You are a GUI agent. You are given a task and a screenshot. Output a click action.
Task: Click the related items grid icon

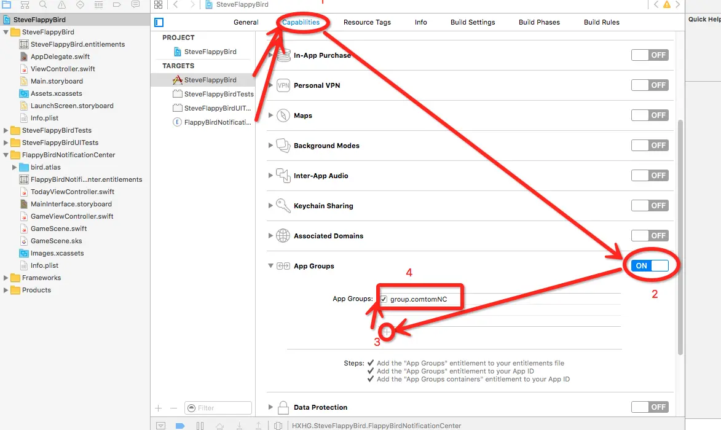158,4
